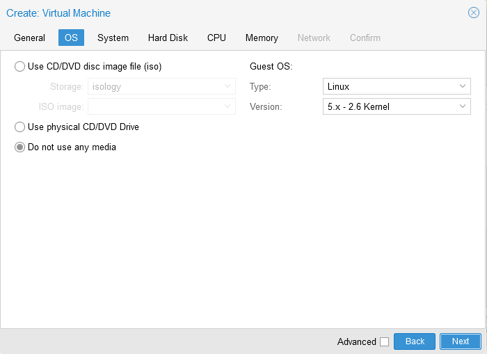
Task: Open the Memory tab
Action: click(262, 38)
